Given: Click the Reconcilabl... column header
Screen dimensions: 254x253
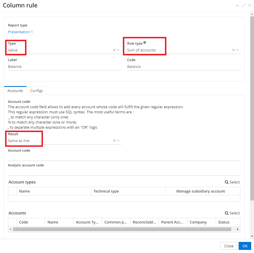Looking at the screenshot, I should (144, 222).
